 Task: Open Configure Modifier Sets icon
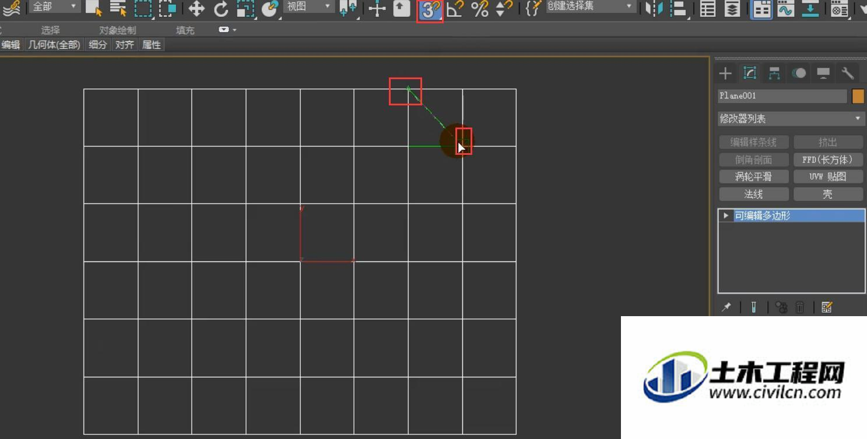(x=827, y=307)
